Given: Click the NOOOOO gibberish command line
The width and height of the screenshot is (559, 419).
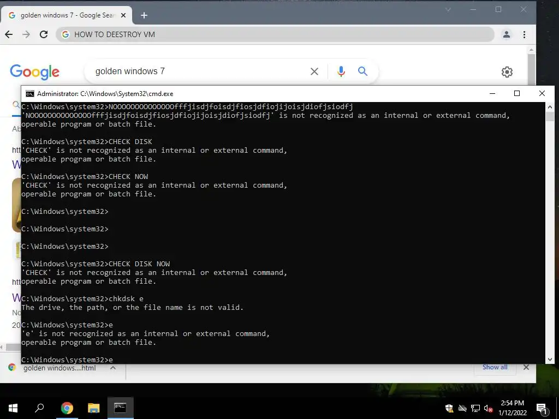Looking at the screenshot, I should pyautogui.click(x=187, y=106).
